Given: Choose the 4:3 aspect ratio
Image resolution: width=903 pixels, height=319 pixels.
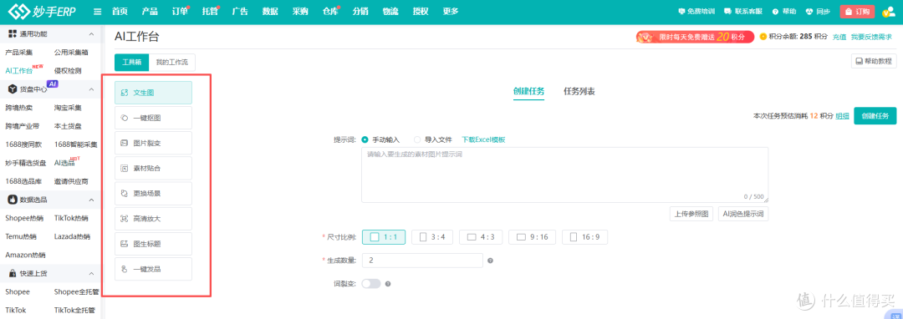Looking at the screenshot, I should [480, 237].
